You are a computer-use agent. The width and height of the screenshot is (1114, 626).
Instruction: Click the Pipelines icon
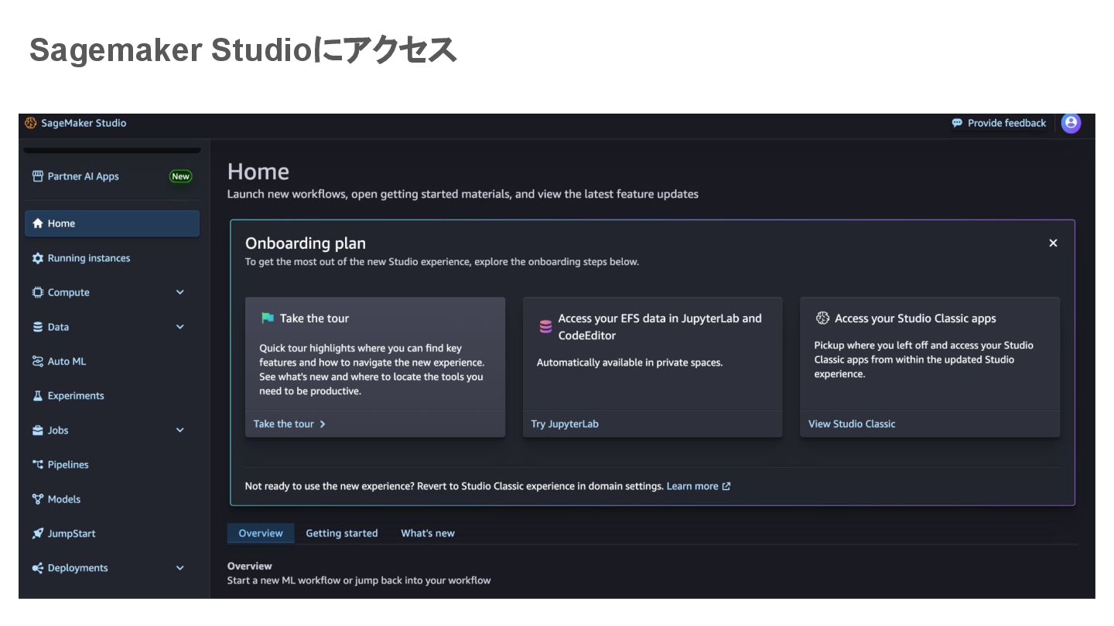coord(37,464)
